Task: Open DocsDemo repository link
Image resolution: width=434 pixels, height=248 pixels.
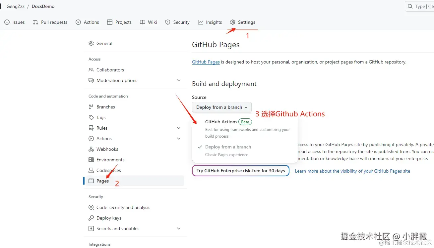Action: point(43,6)
